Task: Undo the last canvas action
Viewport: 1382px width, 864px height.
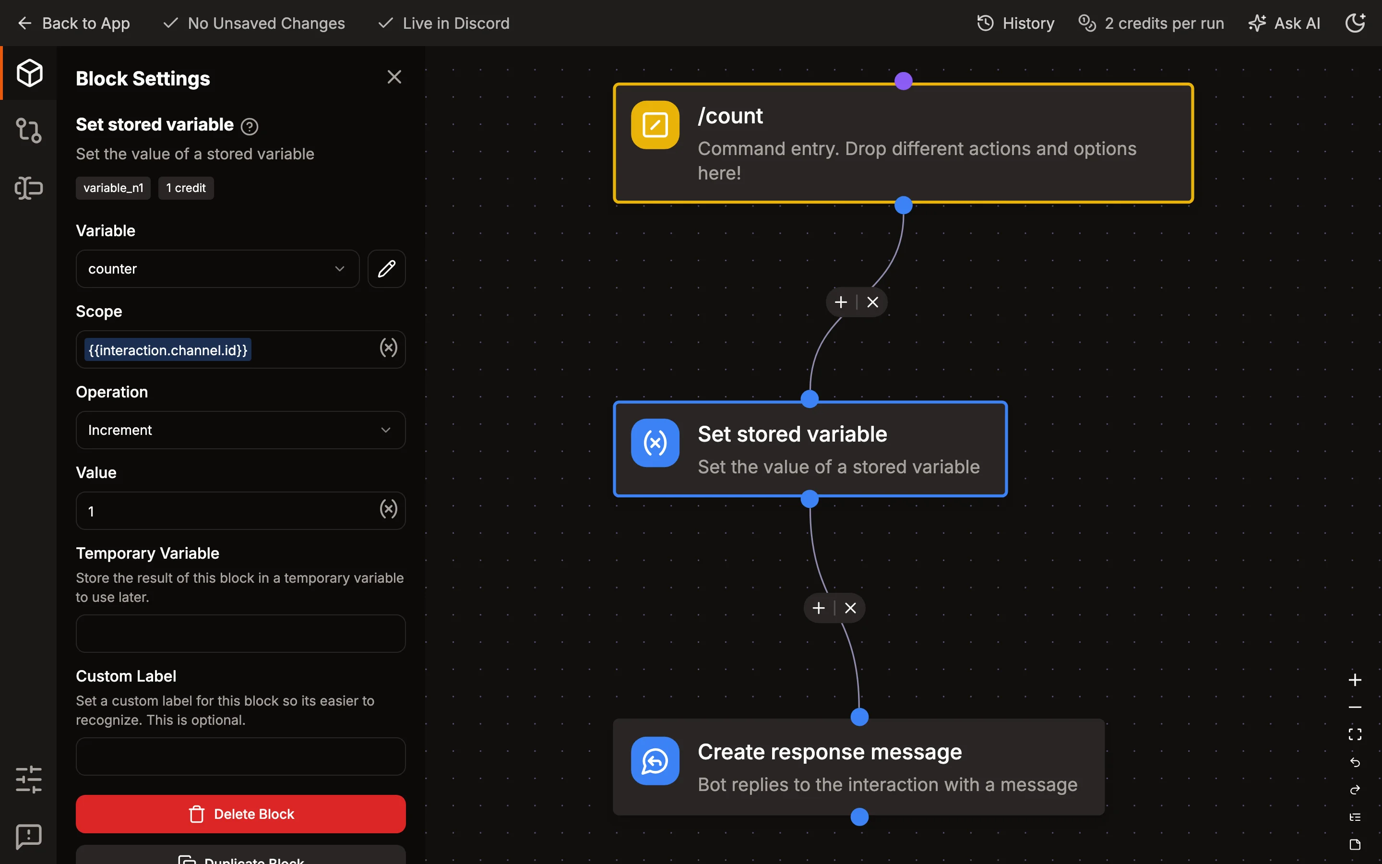Action: [1355, 762]
